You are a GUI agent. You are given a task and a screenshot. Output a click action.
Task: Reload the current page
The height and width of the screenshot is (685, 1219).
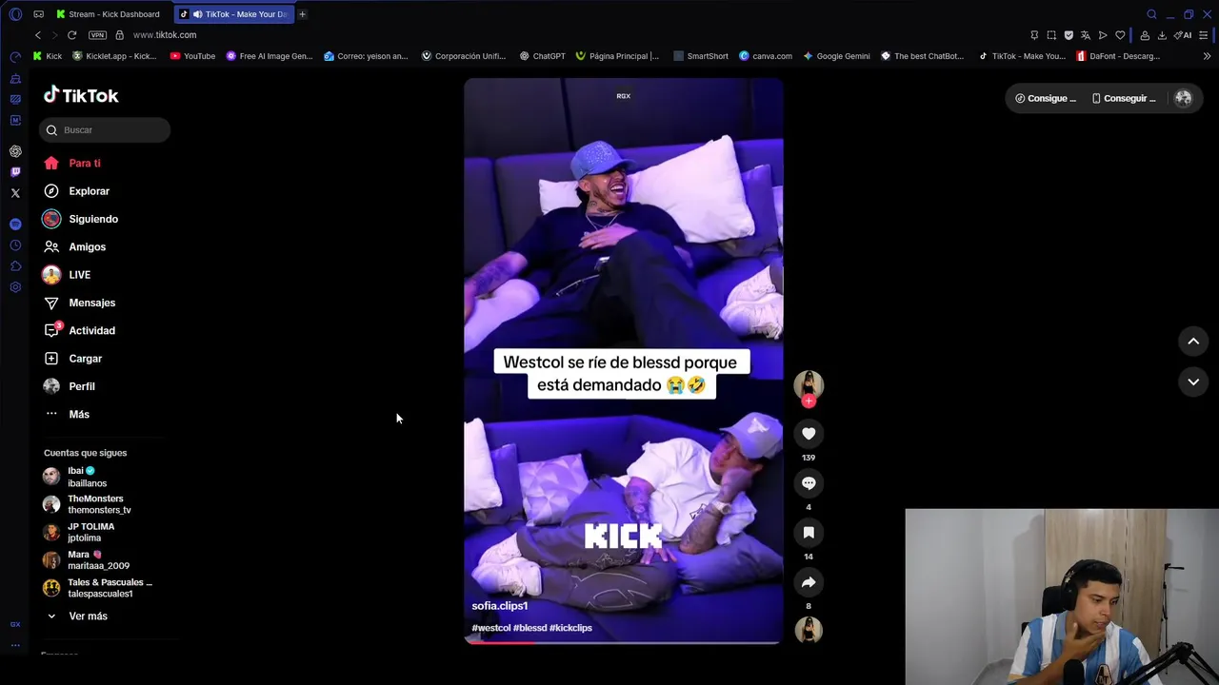pyautogui.click(x=71, y=35)
